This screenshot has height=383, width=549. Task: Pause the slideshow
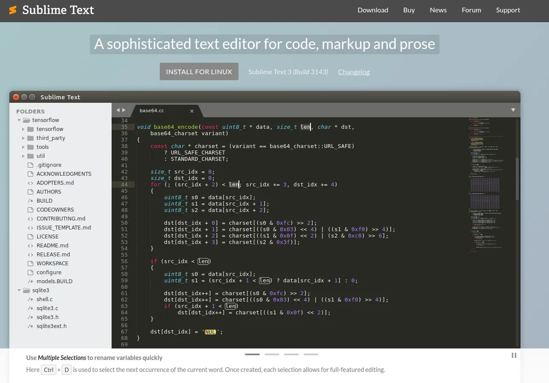514,355
